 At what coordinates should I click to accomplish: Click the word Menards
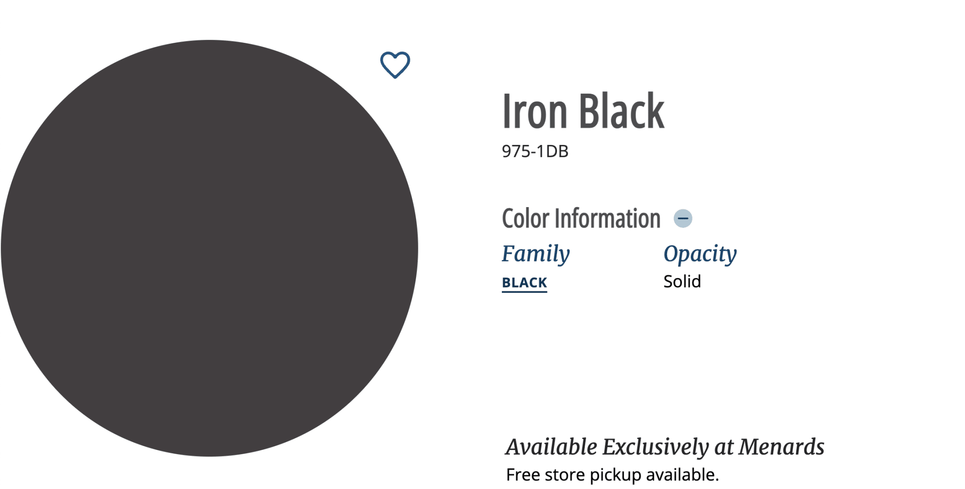tap(781, 447)
